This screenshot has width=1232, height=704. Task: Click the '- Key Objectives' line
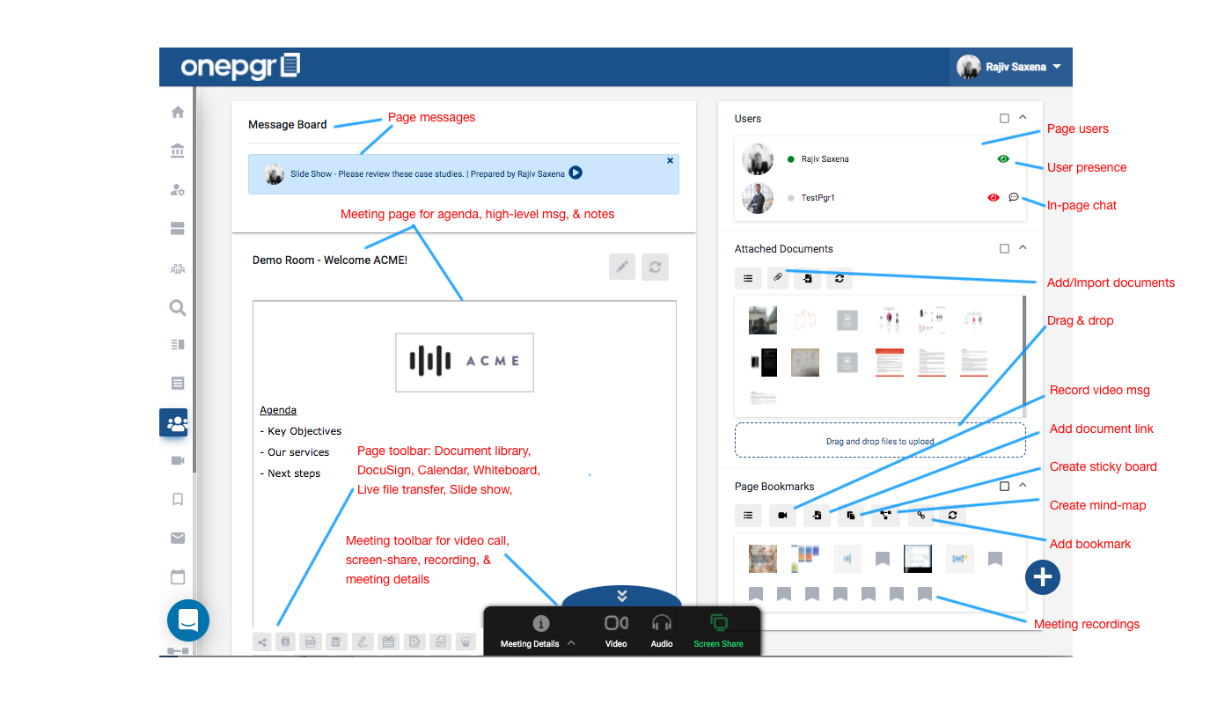coord(301,431)
